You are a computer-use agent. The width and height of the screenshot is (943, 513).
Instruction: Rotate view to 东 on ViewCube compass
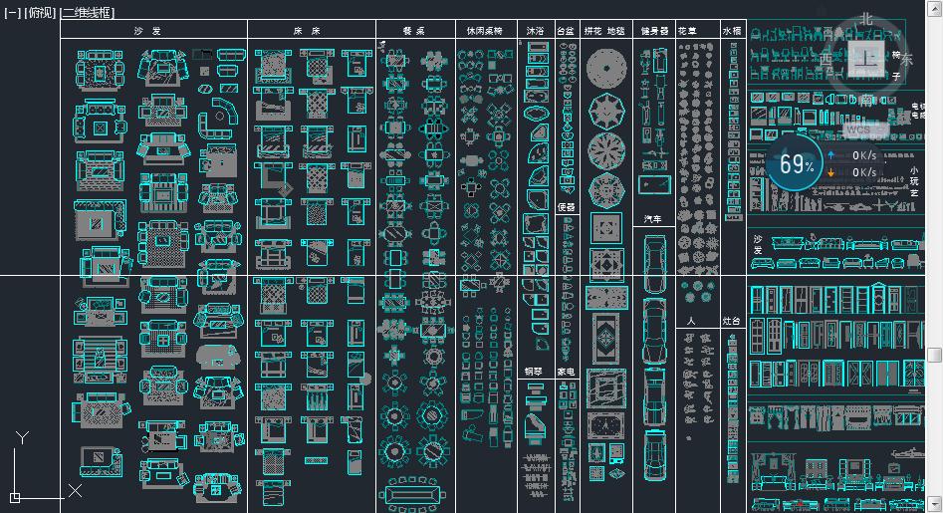[906, 59]
